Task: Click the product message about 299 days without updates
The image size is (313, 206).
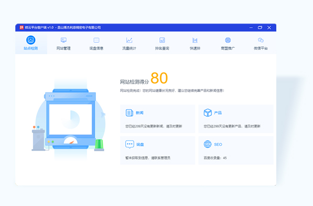Action: [232, 126]
